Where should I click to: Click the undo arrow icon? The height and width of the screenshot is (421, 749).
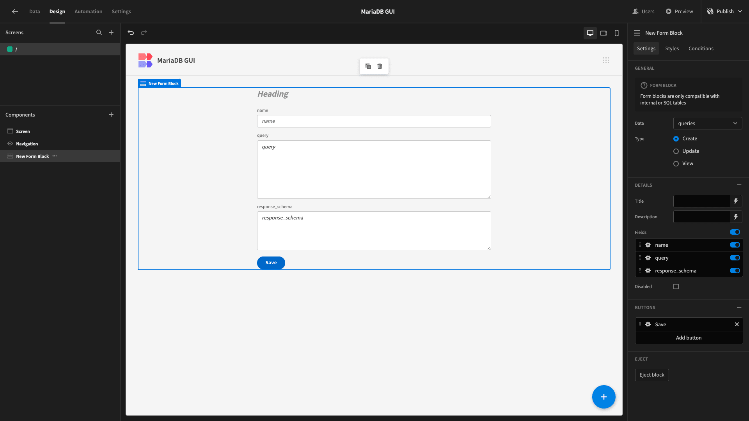(x=131, y=33)
